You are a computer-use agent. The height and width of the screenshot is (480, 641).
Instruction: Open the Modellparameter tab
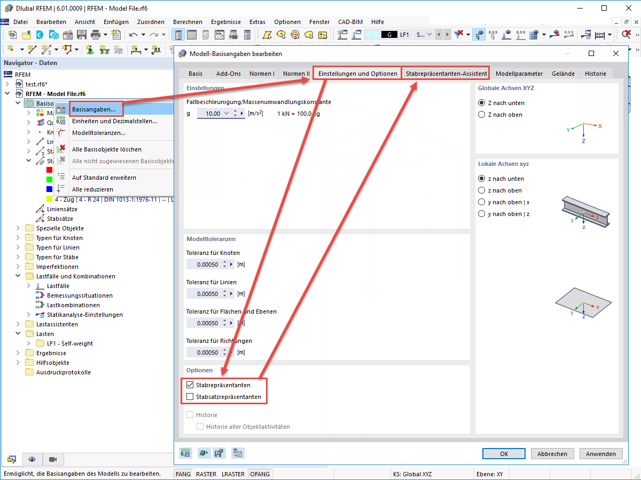[x=519, y=74]
